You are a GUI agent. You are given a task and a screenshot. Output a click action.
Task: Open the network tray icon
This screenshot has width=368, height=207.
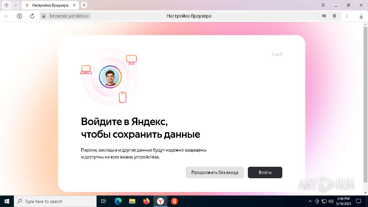click(324, 201)
